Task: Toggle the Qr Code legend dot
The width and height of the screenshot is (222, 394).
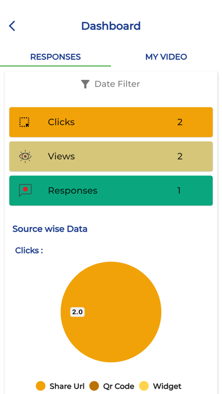Action: [94, 386]
